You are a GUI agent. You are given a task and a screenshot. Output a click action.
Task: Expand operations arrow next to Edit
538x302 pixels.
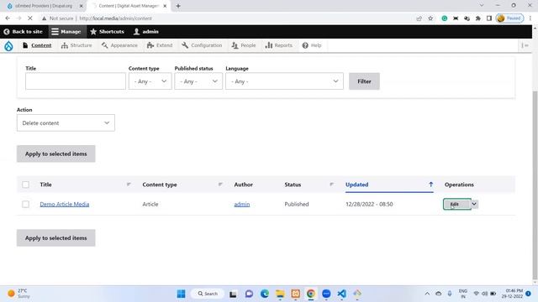pyautogui.click(x=474, y=204)
